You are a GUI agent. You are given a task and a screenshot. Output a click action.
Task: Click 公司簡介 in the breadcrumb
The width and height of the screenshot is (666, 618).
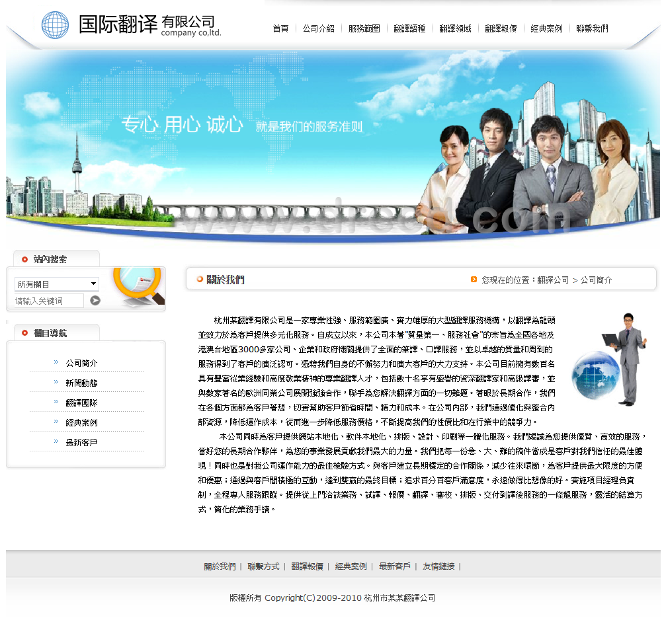(597, 280)
